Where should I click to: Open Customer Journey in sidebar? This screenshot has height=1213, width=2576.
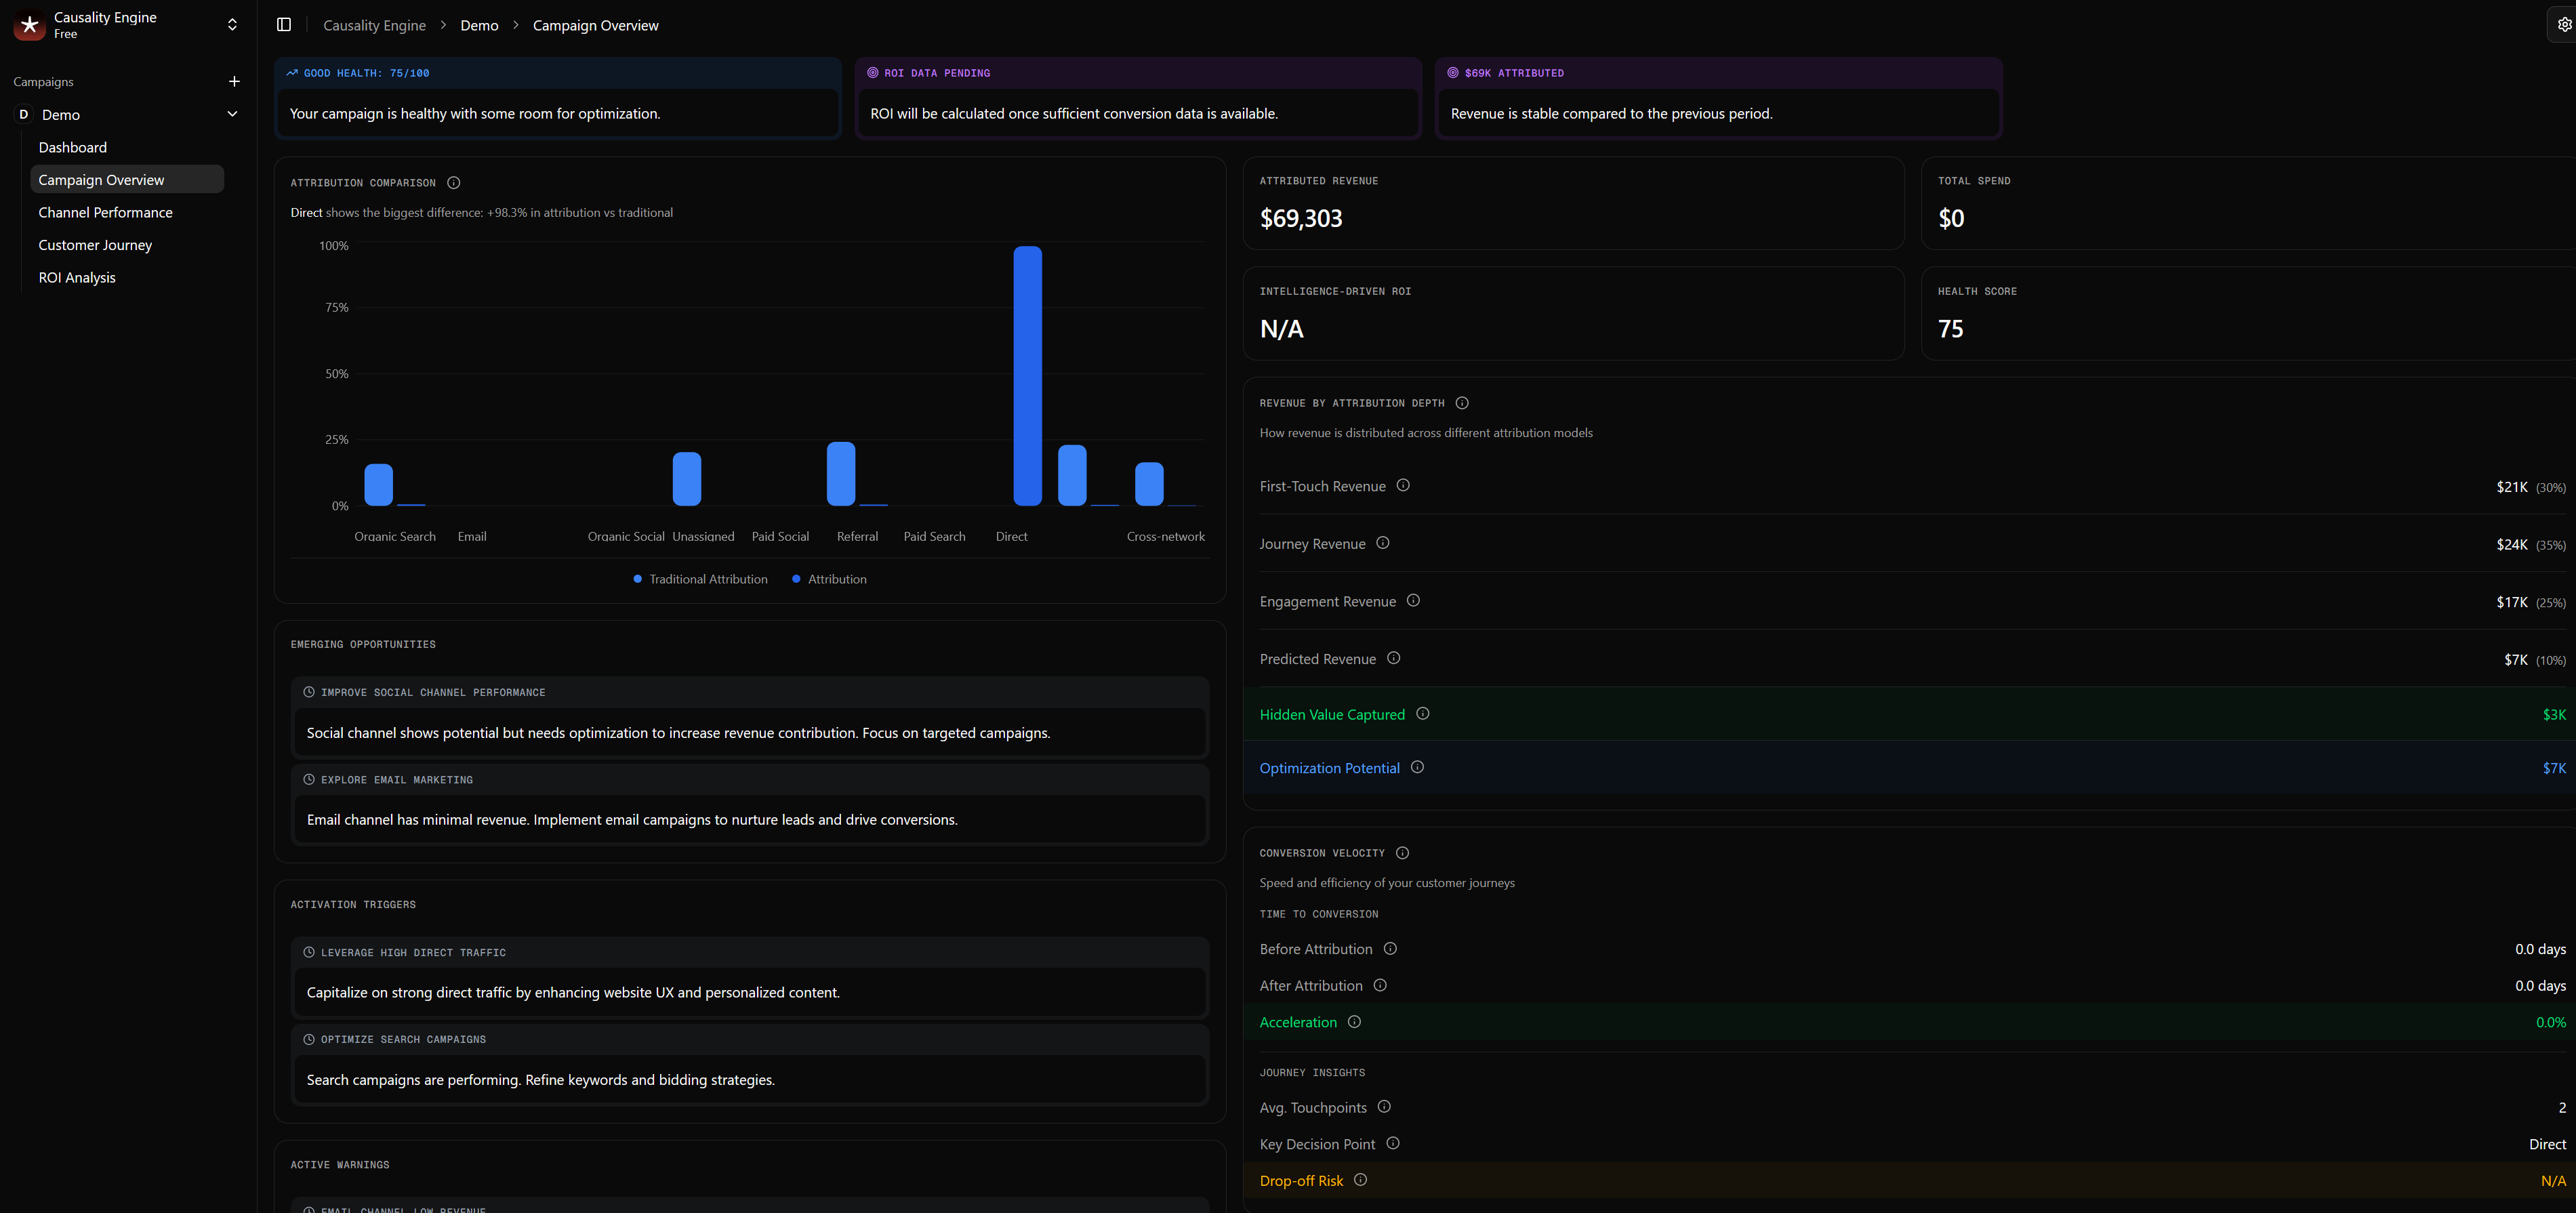(95, 245)
